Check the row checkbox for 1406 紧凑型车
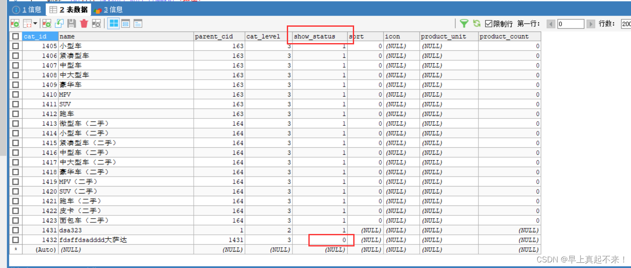631x268 pixels. pyautogui.click(x=16, y=56)
